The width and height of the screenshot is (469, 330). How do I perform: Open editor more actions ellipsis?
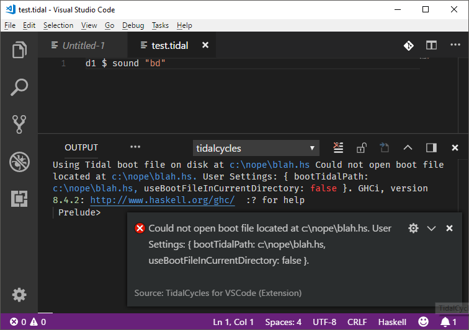(x=455, y=45)
